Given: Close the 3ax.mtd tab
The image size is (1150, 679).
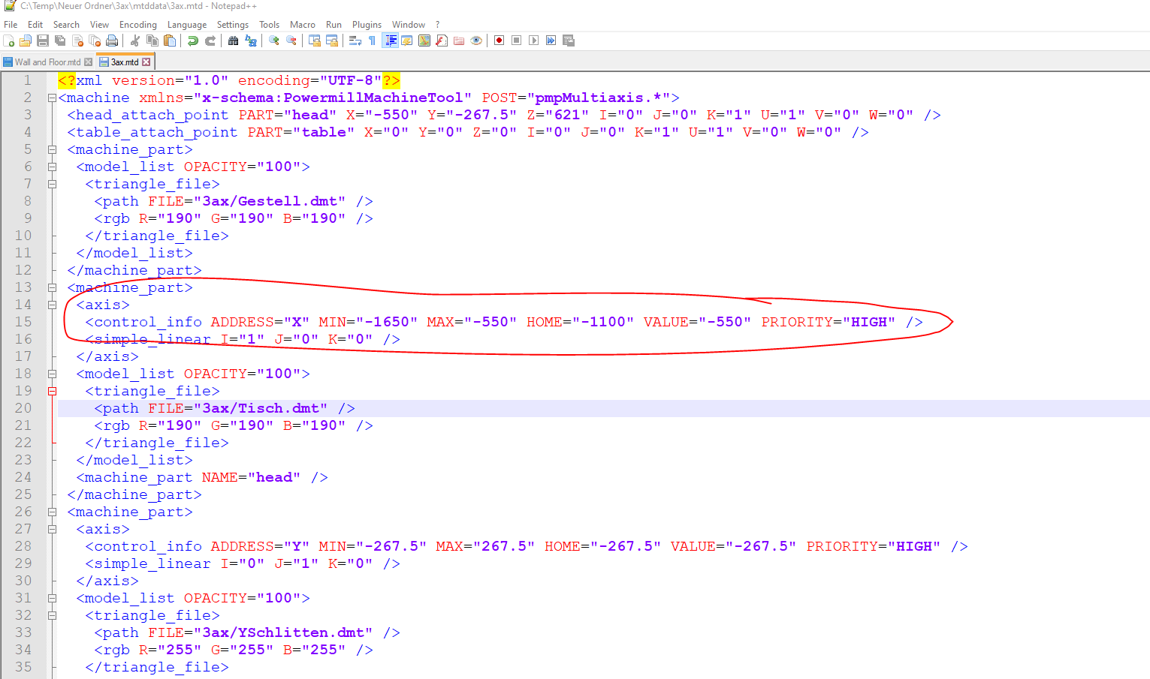Looking at the screenshot, I should [146, 62].
